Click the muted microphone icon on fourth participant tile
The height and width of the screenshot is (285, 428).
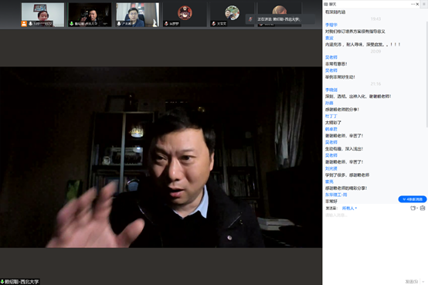point(166,24)
